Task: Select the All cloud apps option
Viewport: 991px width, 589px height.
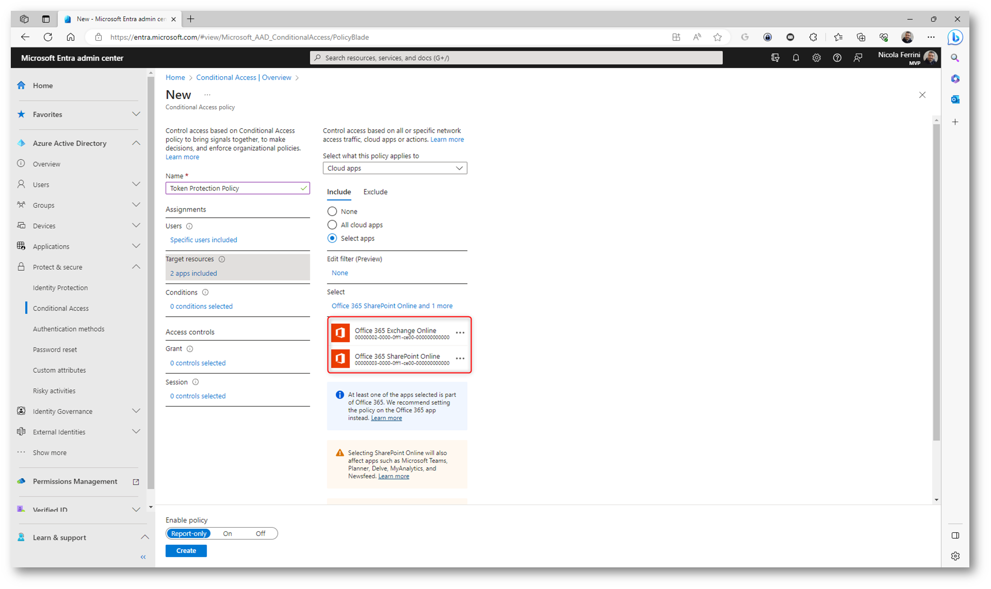Action: click(332, 225)
